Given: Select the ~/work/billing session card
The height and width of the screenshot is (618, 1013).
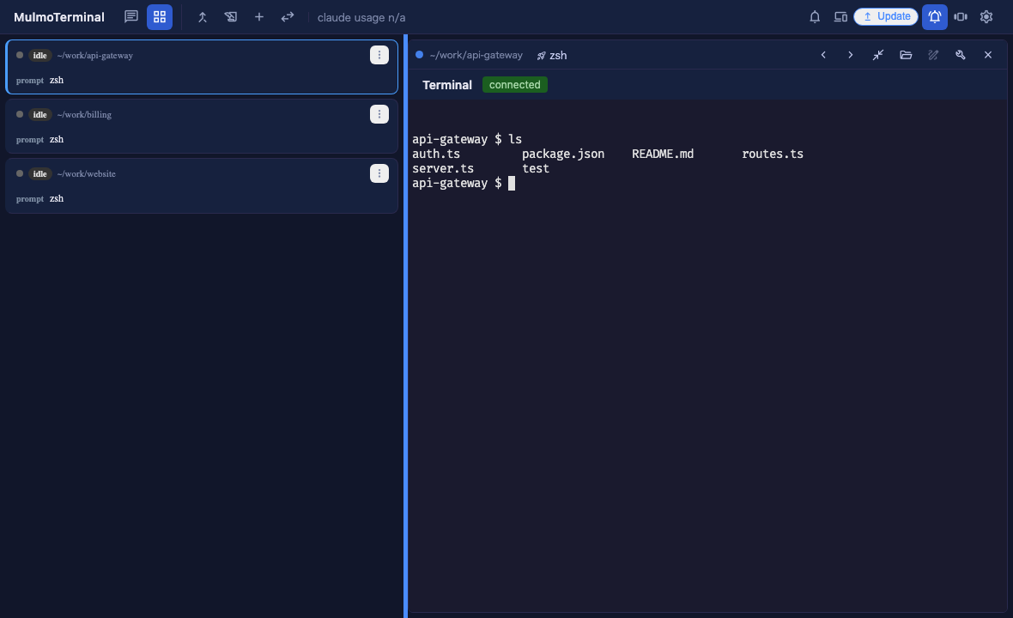Looking at the screenshot, I should (x=202, y=126).
